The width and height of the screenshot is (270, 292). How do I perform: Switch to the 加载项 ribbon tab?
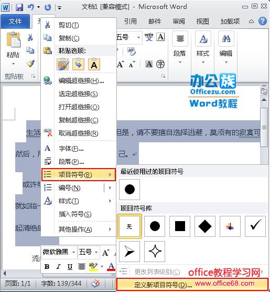click(x=230, y=22)
